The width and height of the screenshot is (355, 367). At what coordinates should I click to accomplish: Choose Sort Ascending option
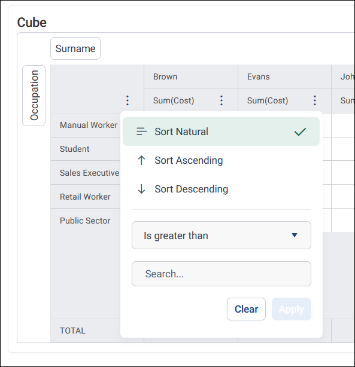(221, 160)
